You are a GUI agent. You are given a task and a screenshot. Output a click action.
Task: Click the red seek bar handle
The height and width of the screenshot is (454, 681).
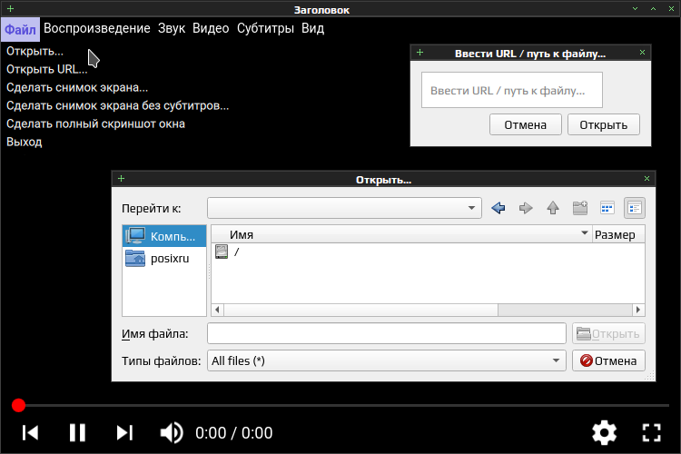(19, 405)
